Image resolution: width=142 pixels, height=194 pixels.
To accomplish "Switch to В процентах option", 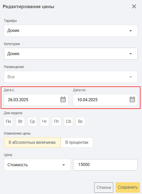I will pos(77,143).
